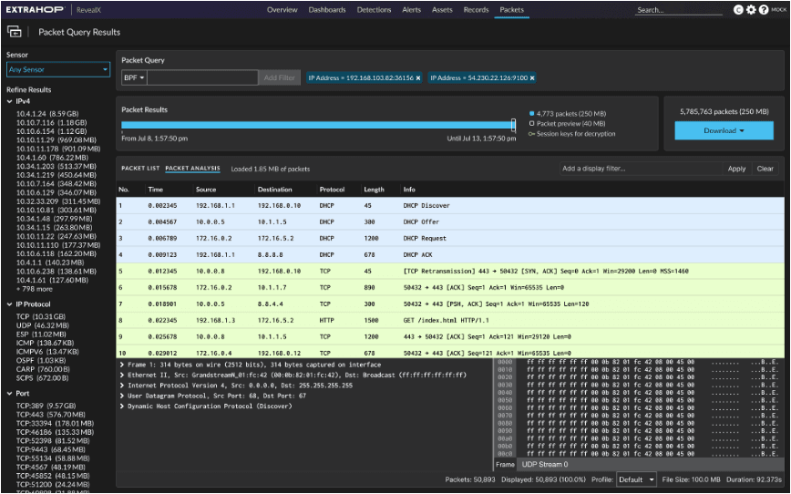Click the blue Download button
This screenshot has width=791, height=494.
point(724,130)
